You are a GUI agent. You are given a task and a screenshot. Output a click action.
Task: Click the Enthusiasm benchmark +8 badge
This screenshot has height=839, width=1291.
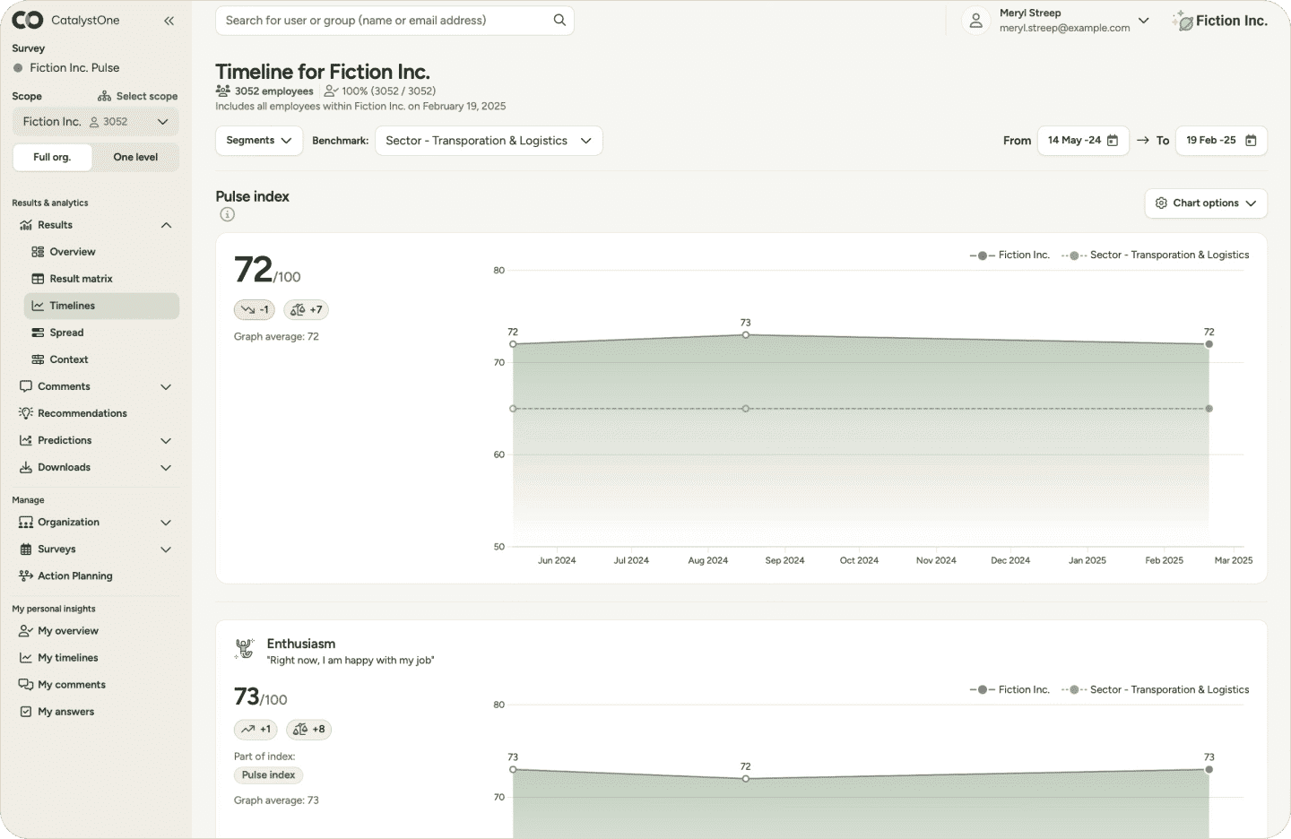point(308,730)
